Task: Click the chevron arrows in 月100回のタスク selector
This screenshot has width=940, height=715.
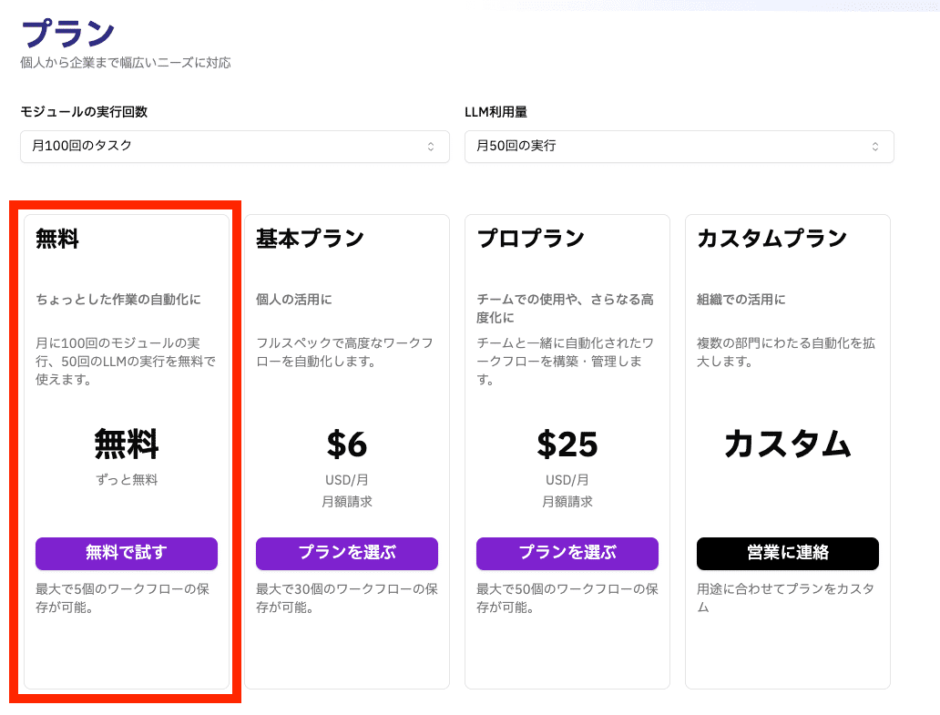Action: point(431,147)
